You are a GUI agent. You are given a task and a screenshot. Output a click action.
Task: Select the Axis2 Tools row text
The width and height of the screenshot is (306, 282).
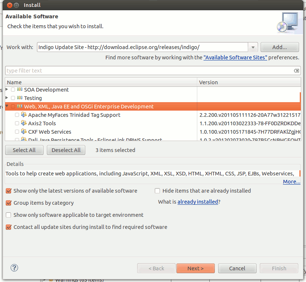click(42, 123)
